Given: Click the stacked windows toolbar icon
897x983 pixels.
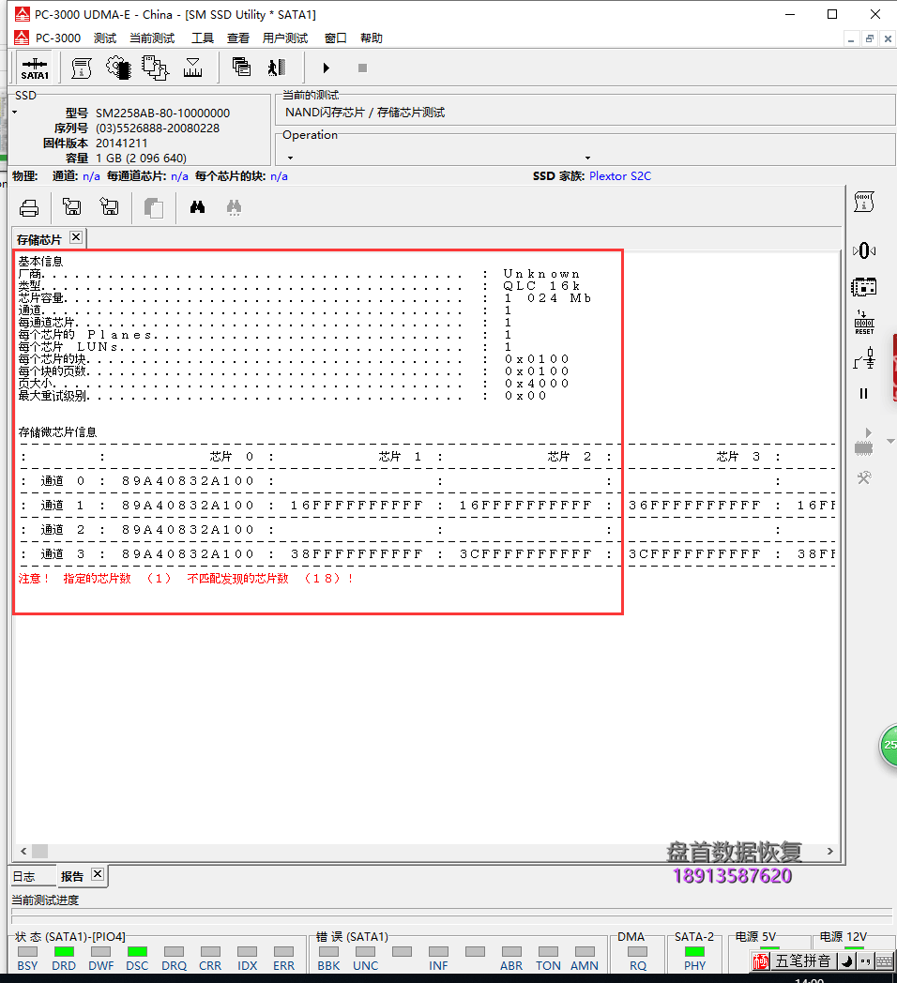Looking at the screenshot, I should [241, 68].
